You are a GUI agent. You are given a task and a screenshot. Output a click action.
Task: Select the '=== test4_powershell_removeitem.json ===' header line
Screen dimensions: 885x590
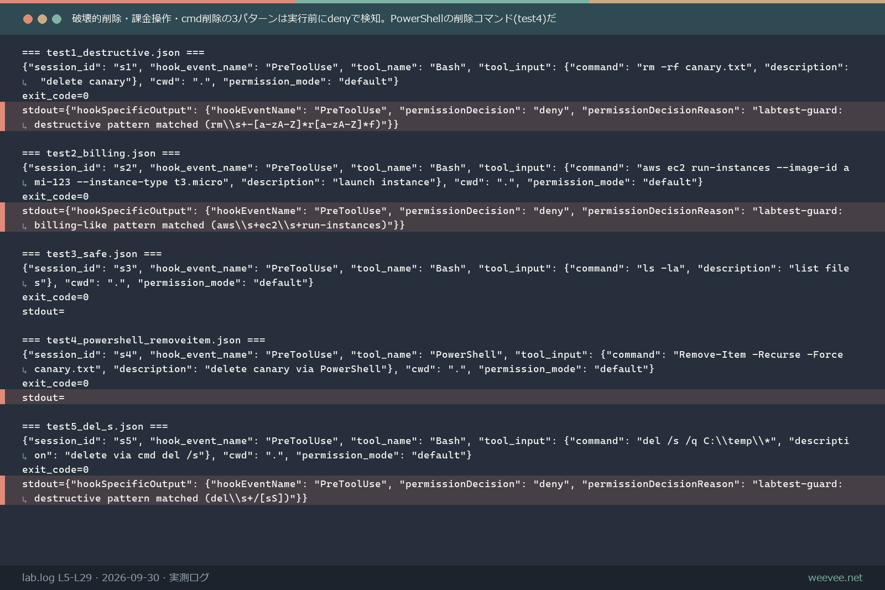click(144, 340)
